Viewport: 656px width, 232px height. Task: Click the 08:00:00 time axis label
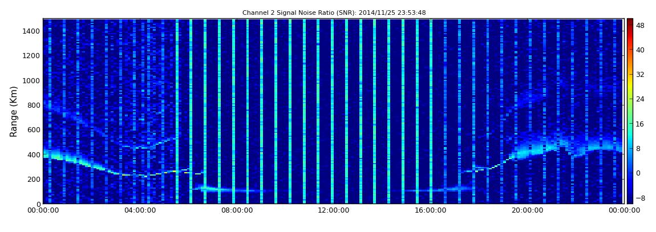[237, 211]
